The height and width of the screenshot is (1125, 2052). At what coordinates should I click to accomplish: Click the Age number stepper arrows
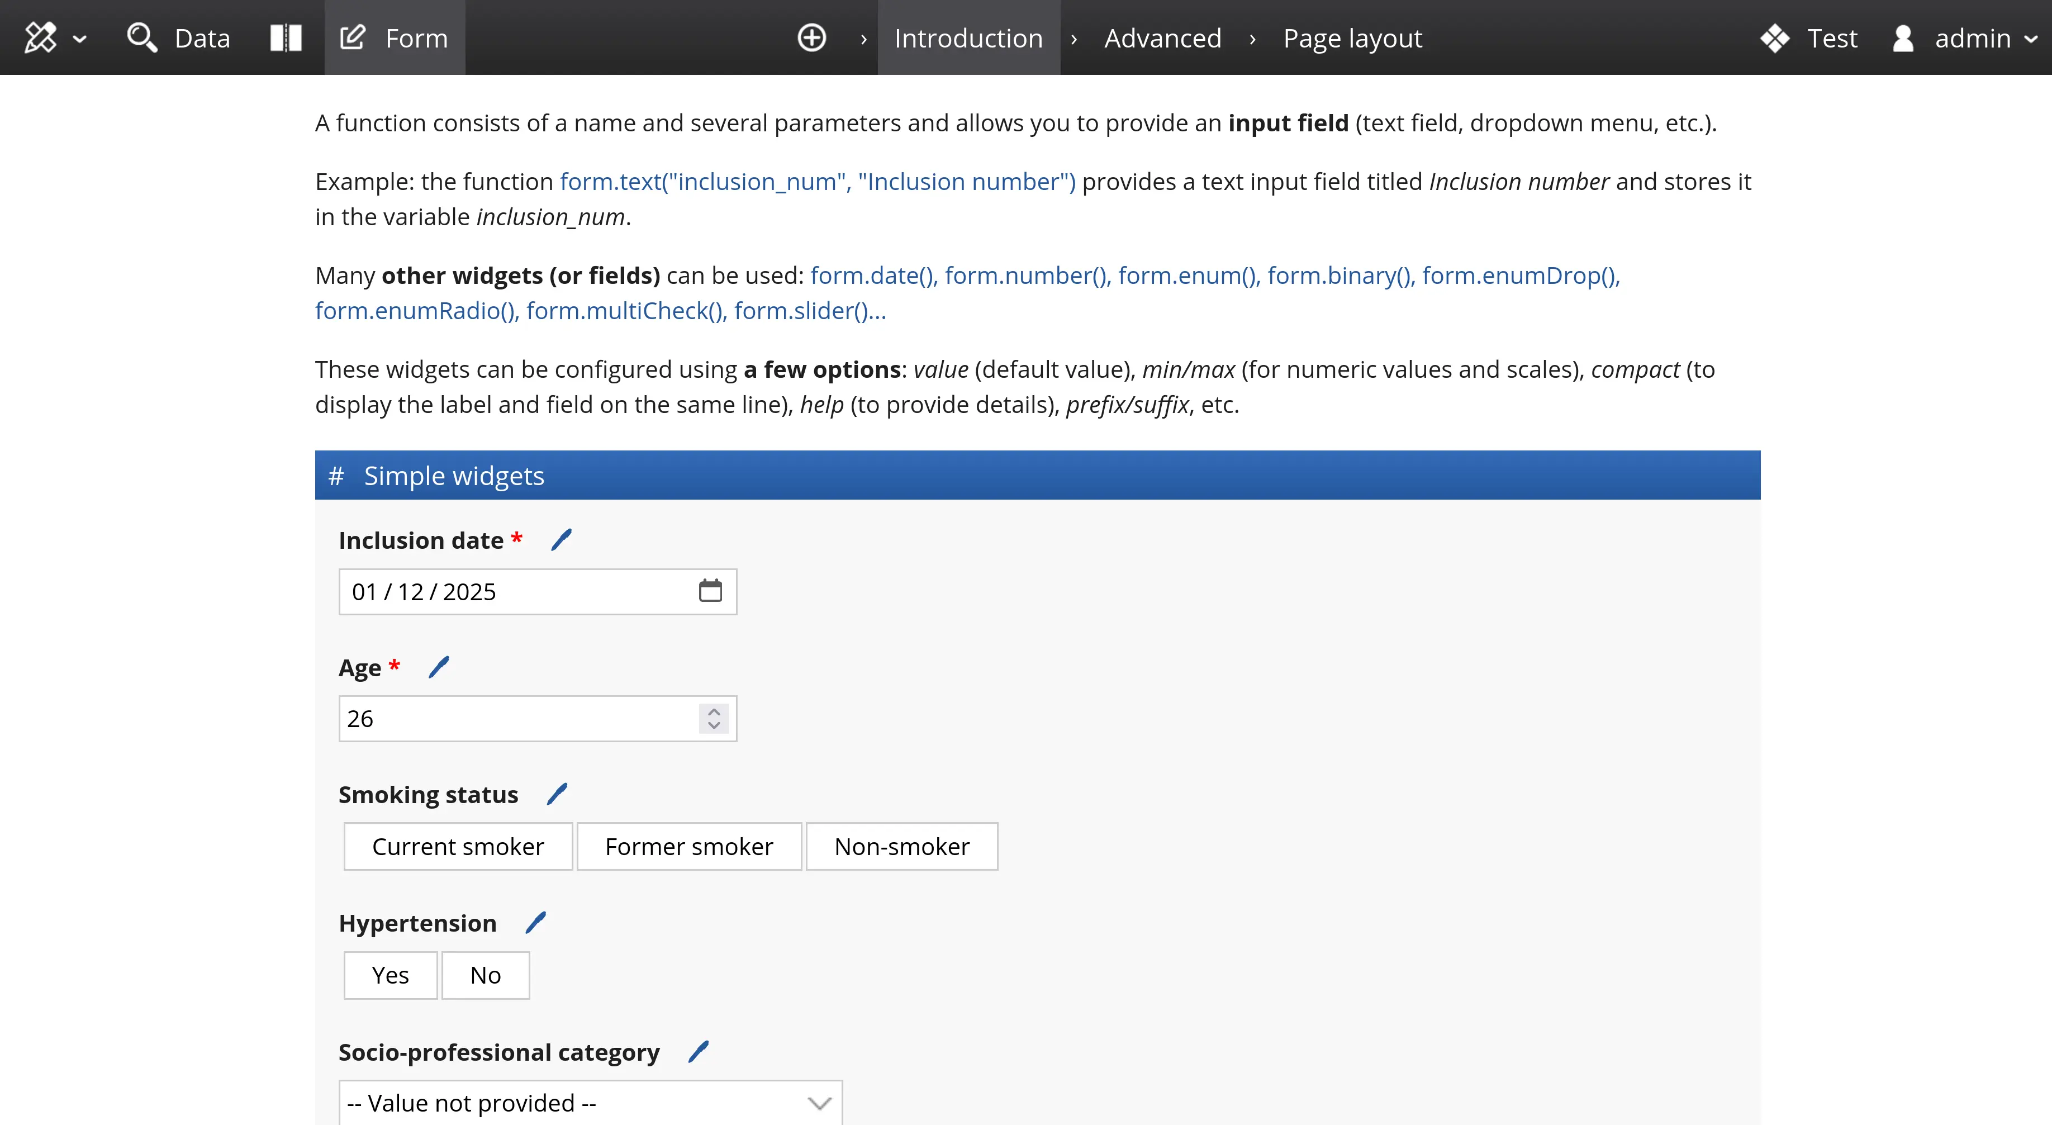[714, 719]
